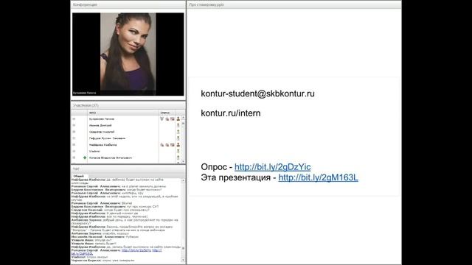The height and width of the screenshot is (265, 472).
Task: Click the presenter person icon in the first participant row
Action: click(x=178, y=119)
